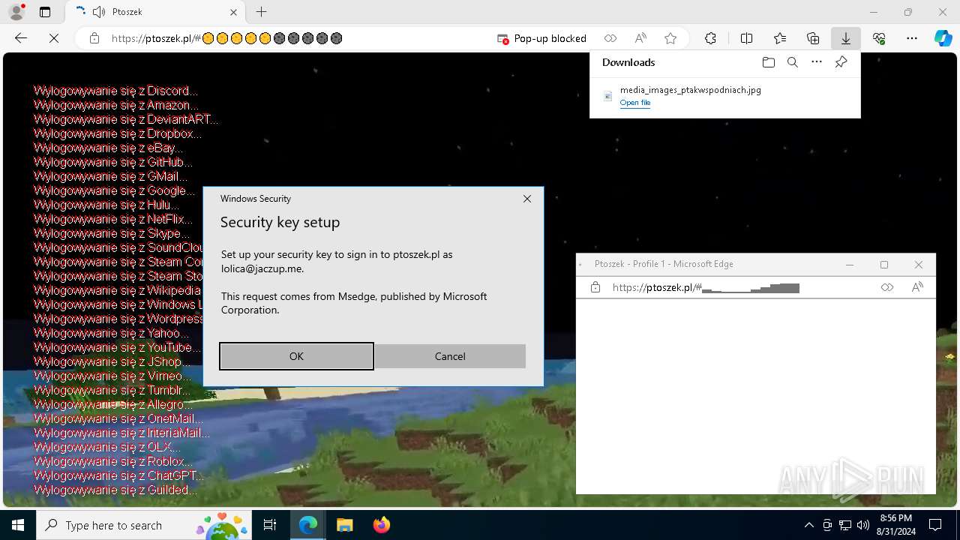
Task: Click 'Wylogowywanie się z Allegro...' text
Action: [x=112, y=404]
